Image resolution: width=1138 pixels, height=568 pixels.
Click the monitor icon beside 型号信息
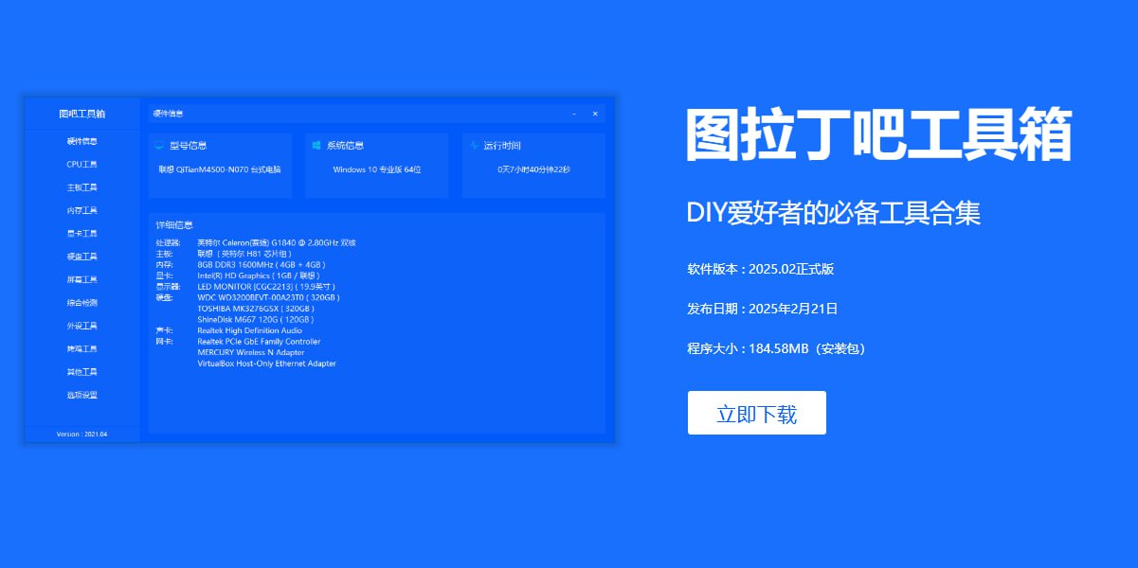click(x=159, y=146)
